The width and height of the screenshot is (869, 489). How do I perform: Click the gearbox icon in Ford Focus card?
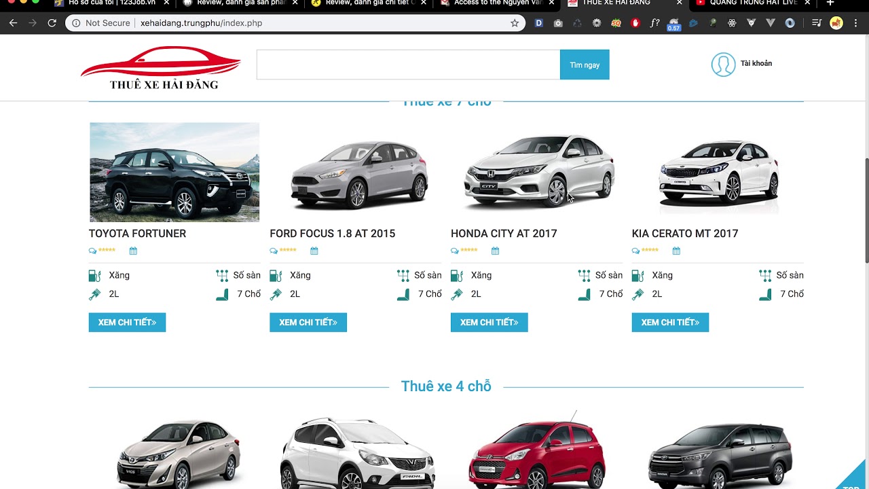click(x=403, y=275)
